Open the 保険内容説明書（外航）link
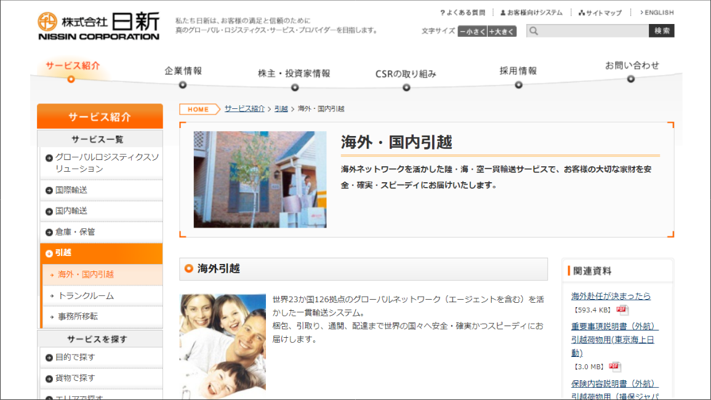This screenshot has height=400, width=711. (x=615, y=390)
